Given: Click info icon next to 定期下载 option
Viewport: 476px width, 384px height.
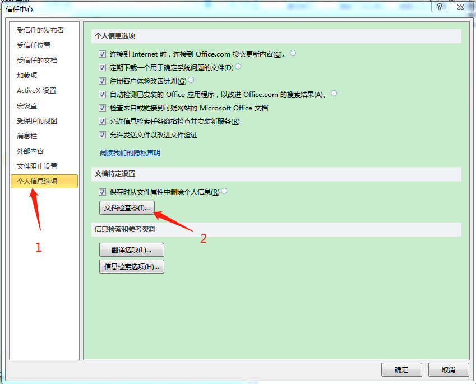Looking at the screenshot, I should pyautogui.click(x=238, y=67).
